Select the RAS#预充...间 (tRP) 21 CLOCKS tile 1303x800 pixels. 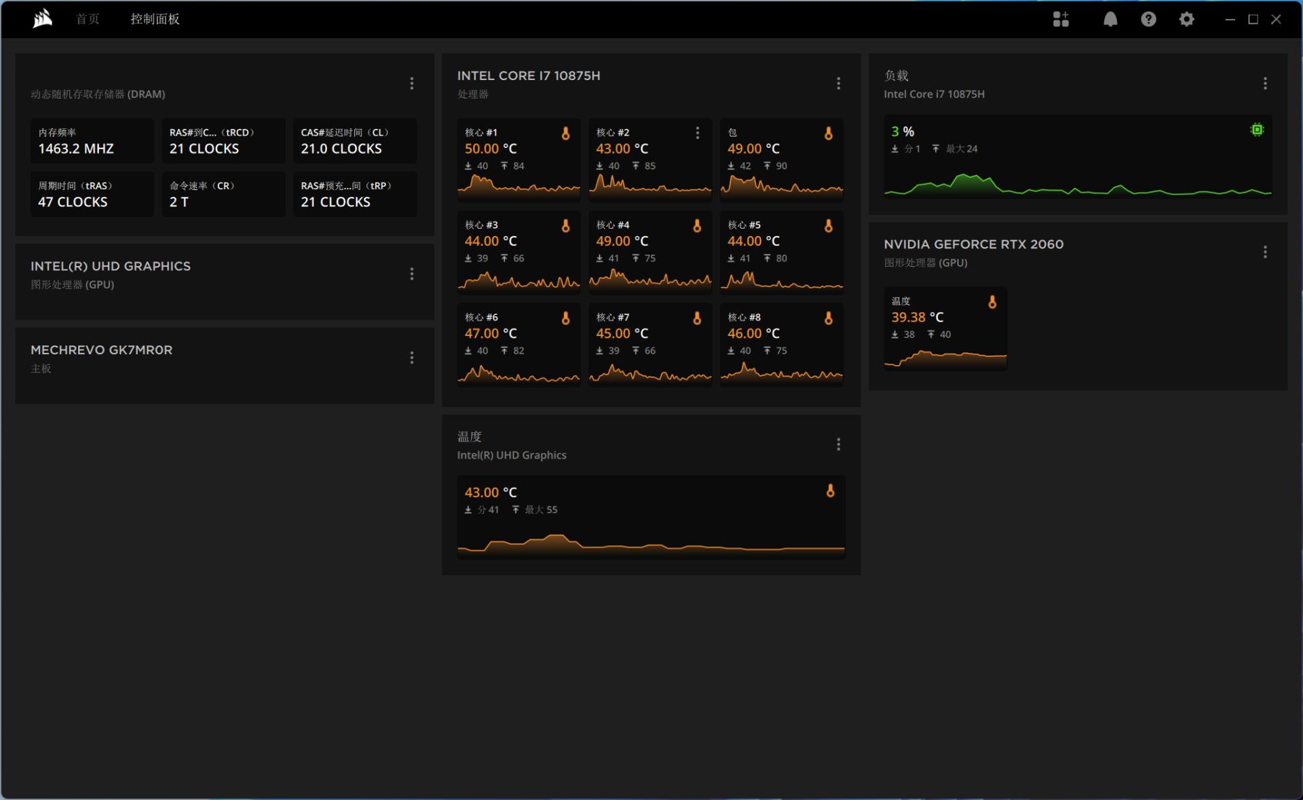click(x=355, y=195)
